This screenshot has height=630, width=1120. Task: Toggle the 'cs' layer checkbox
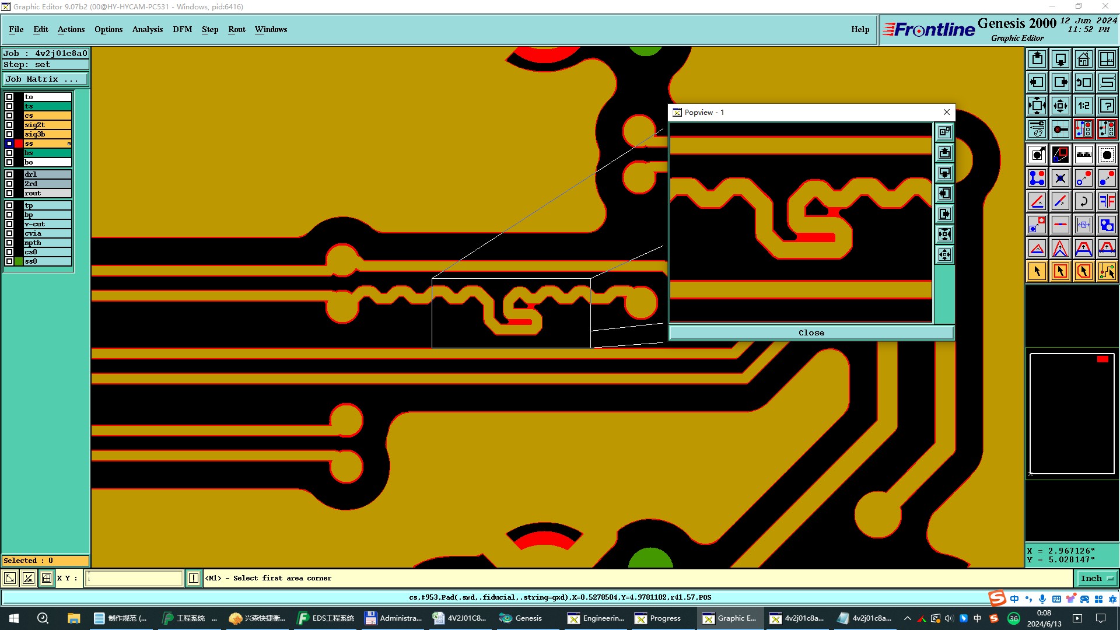pyautogui.click(x=9, y=116)
